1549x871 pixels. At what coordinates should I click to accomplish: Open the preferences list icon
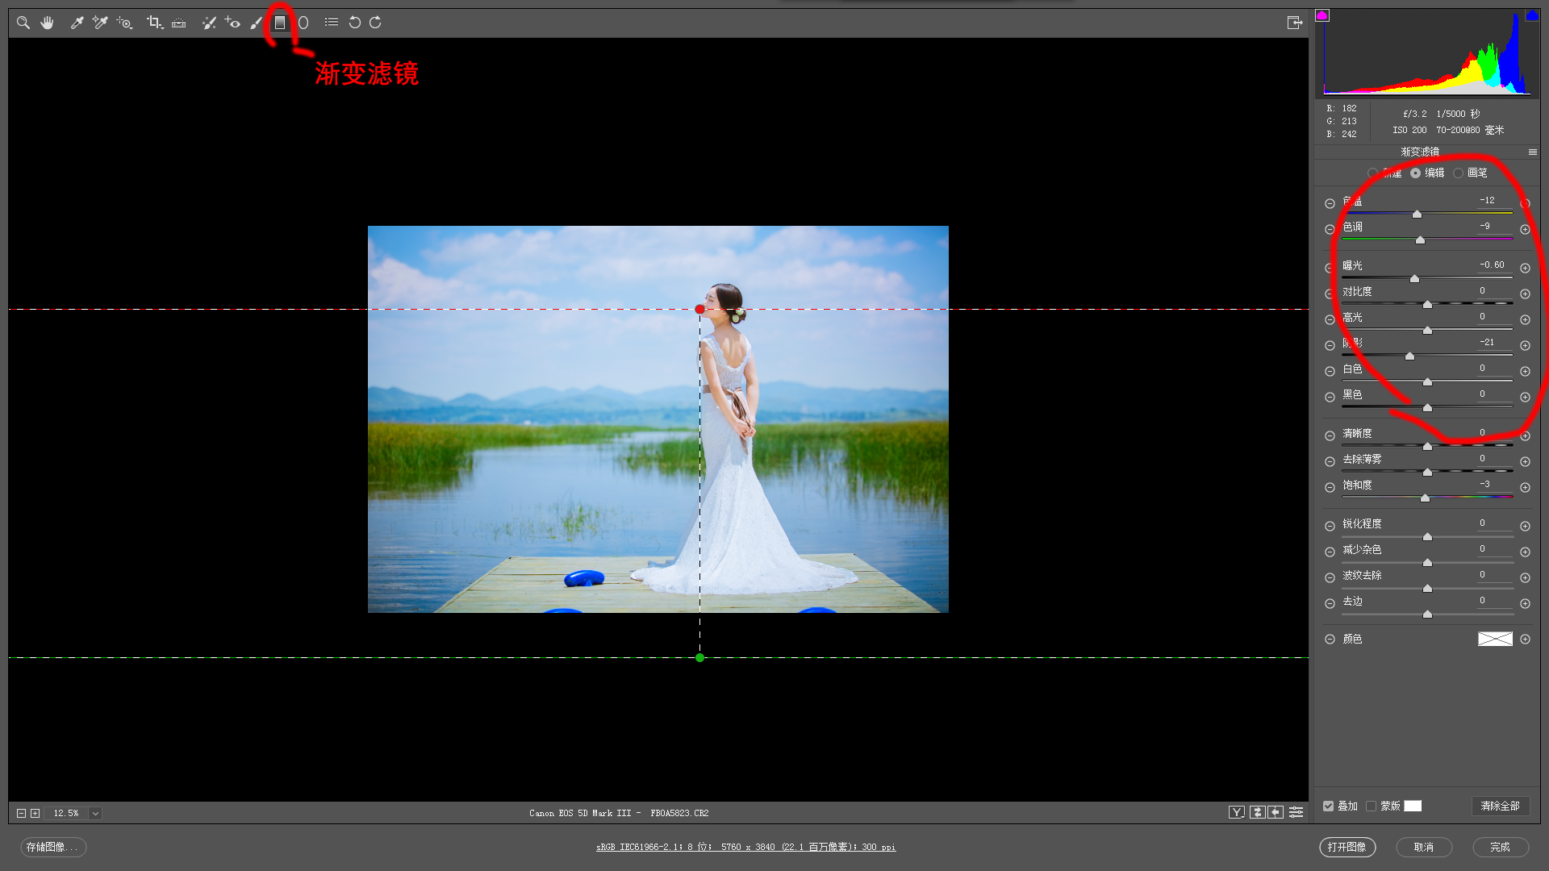(332, 23)
